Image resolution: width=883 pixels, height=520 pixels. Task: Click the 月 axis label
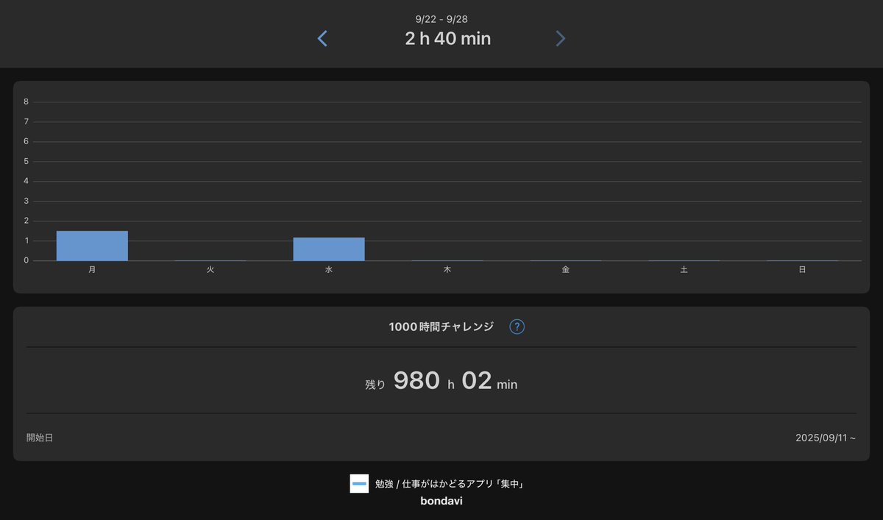pyautogui.click(x=92, y=270)
